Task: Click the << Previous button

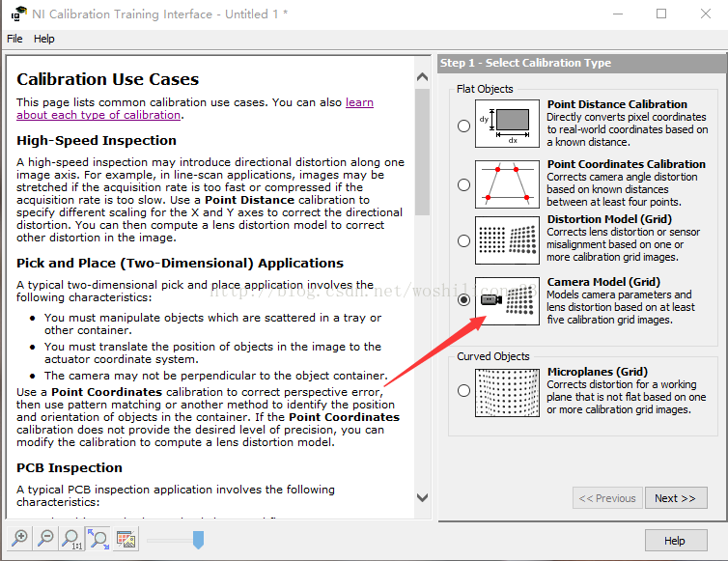Action: point(607,498)
